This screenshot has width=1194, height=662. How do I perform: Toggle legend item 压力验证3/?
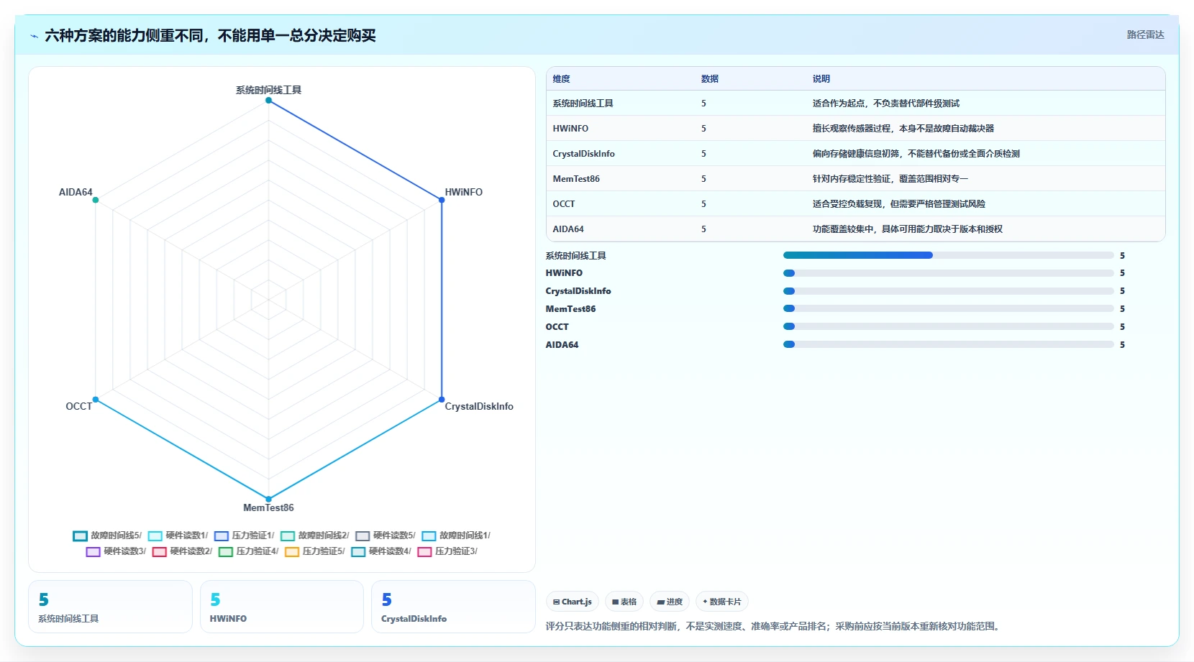click(447, 551)
